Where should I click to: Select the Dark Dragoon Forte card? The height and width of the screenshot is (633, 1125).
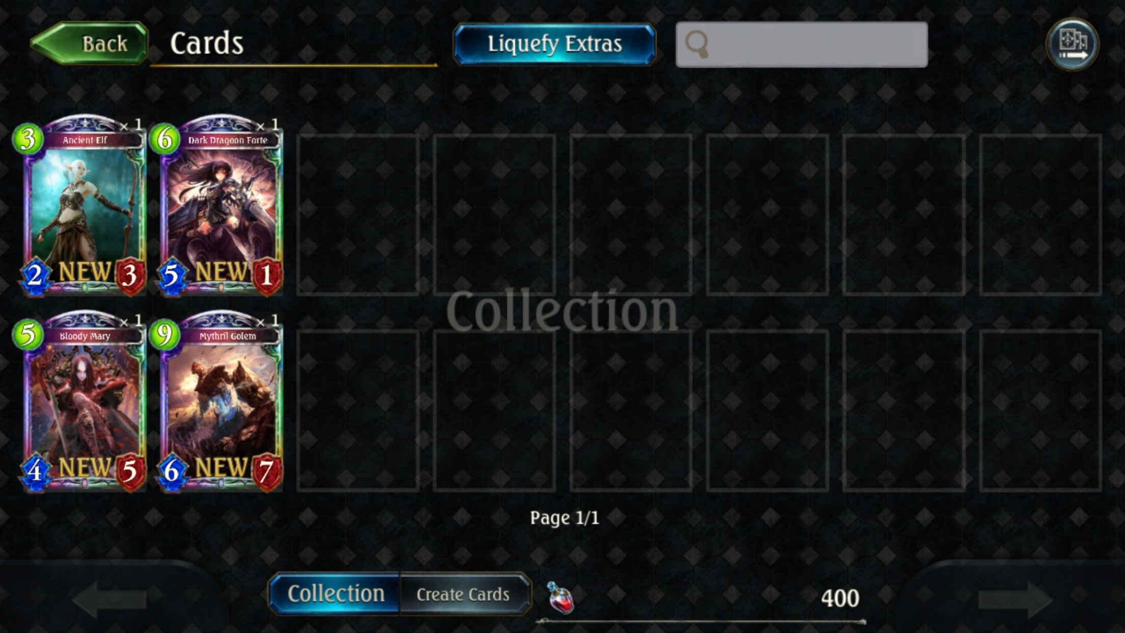coord(219,205)
